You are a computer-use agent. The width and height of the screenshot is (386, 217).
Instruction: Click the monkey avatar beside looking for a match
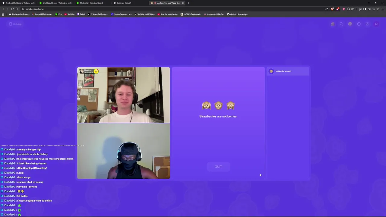point(271,71)
